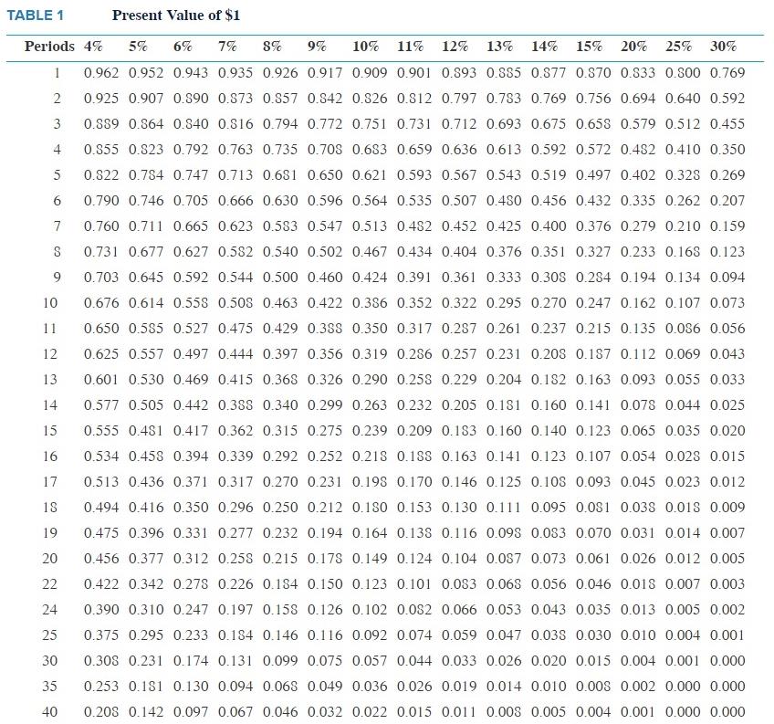
Task: Click cell 0.066 in period 24 row
Action: click(459, 610)
